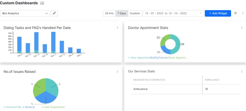The width and height of the screenshot is (246, 111).
Task: Open the date range picker dropdown
Action: tap(173, 13)
